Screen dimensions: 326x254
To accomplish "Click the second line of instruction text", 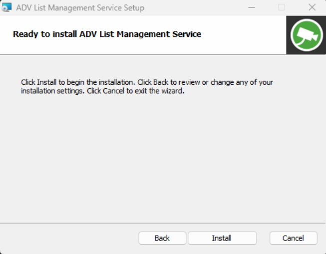I will (103, 91).
